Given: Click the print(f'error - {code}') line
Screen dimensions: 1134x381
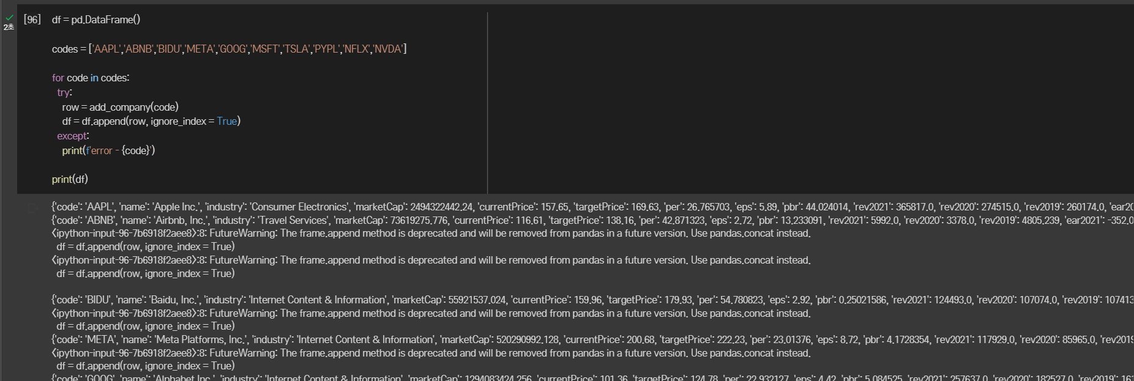Looking at the screenshot, I should point(108,150).
